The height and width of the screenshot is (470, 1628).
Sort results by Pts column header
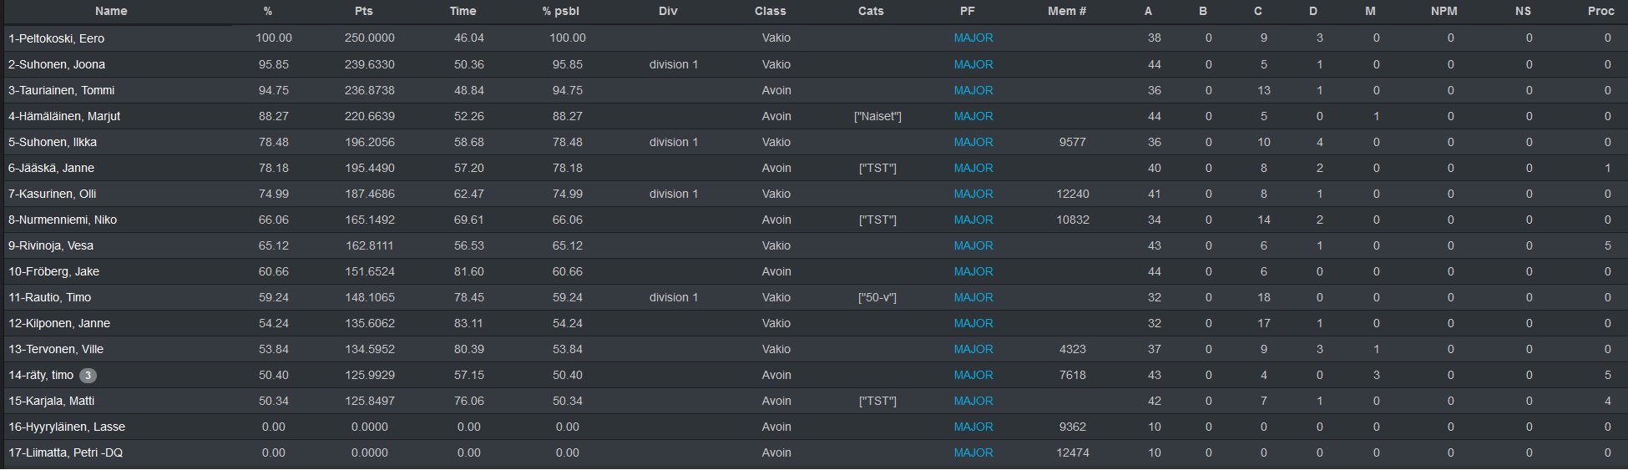[x=363, y=12]
